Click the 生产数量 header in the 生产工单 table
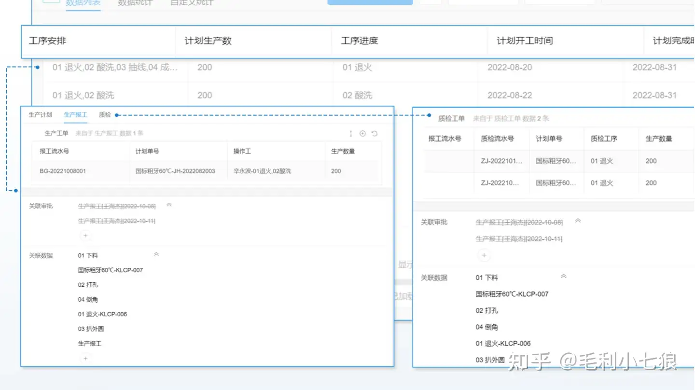 click(343, 152)
